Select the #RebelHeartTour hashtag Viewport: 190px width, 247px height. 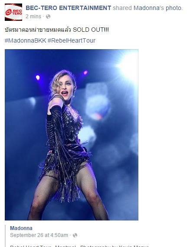(72, 40)
